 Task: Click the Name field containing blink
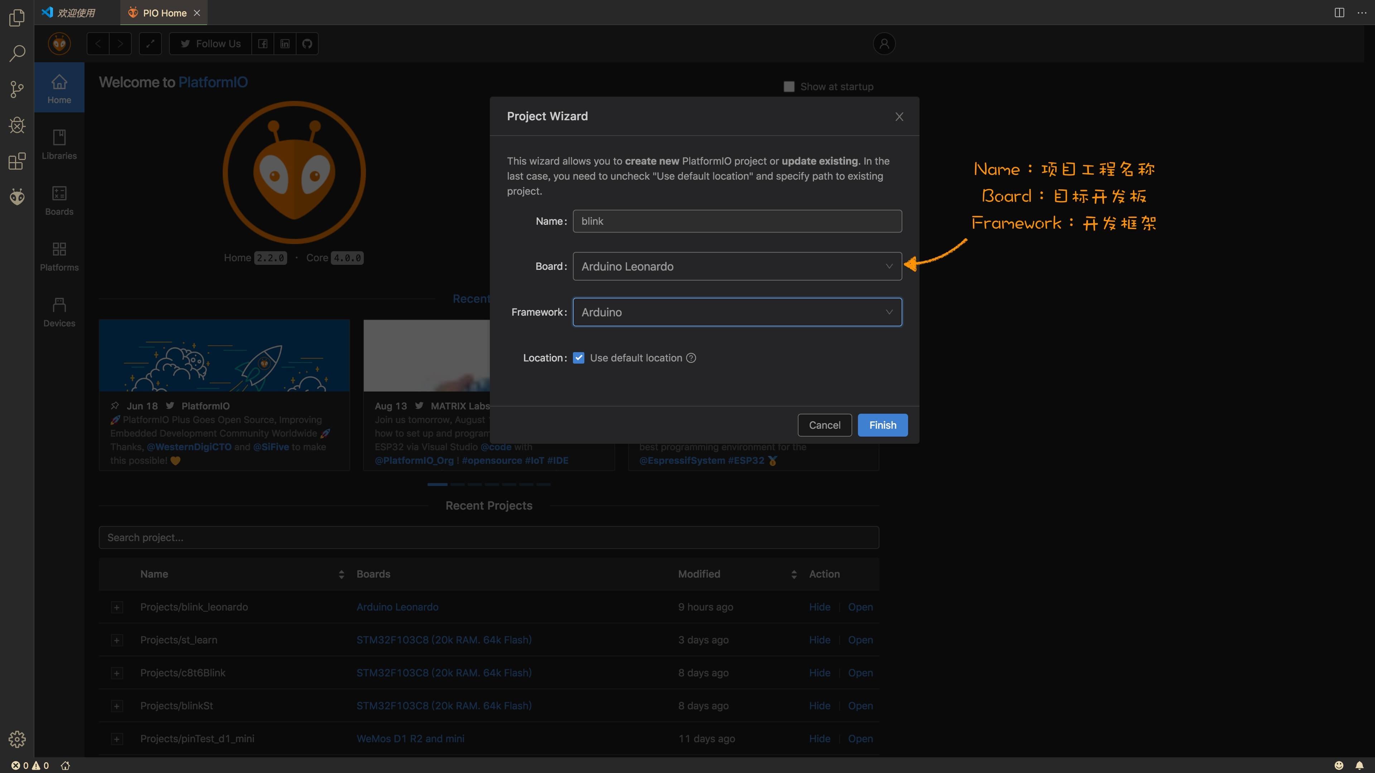(737, 221)
